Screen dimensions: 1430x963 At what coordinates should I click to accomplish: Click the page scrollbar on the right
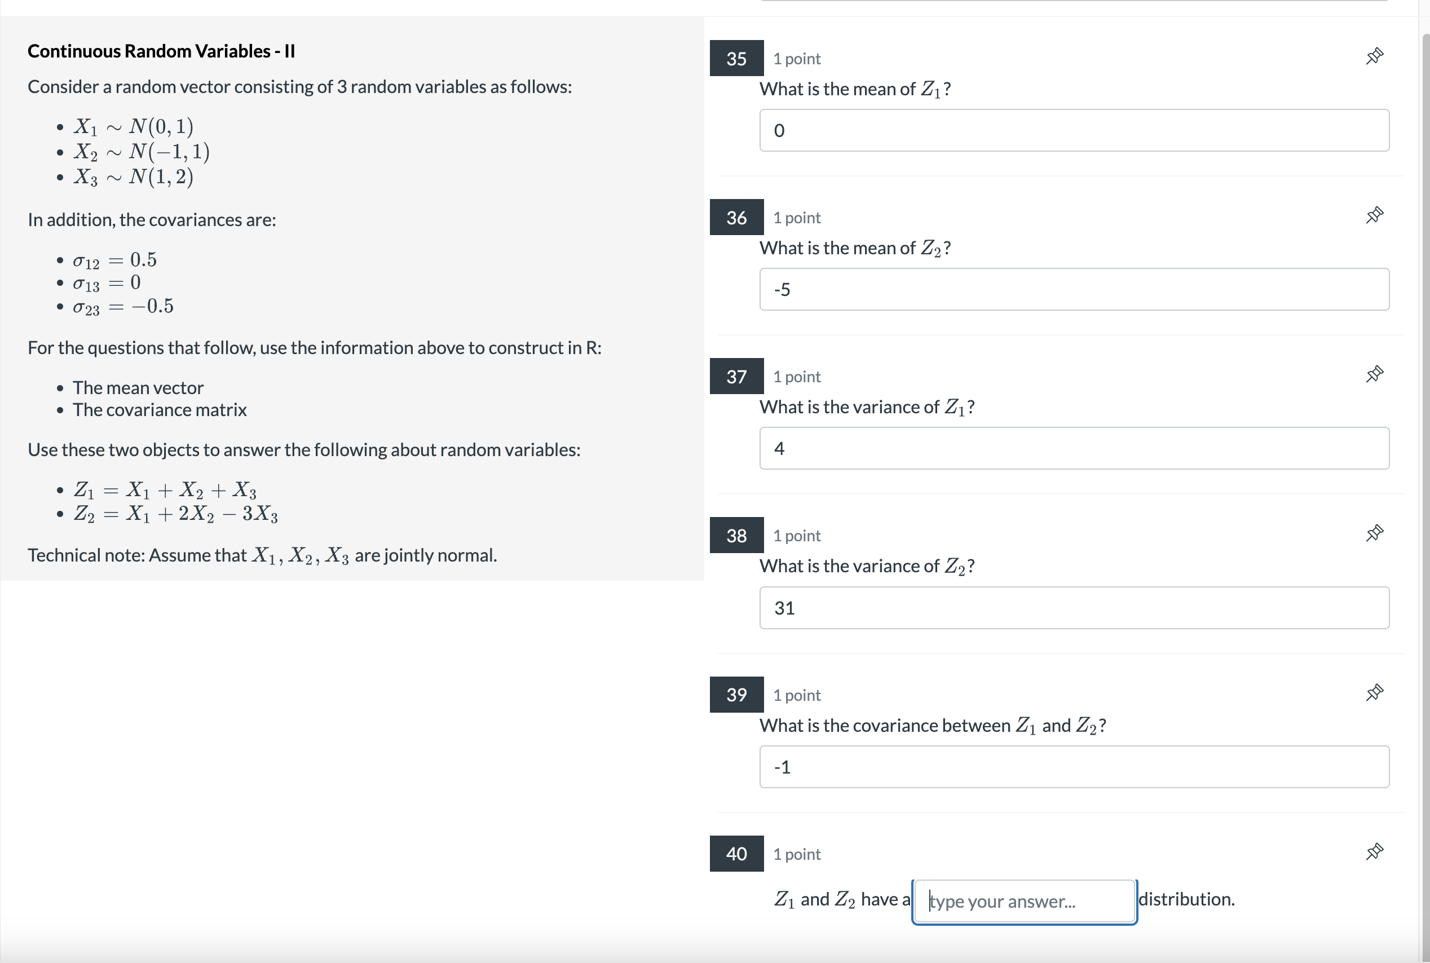pyautogui.click(x=1424, y=430)
